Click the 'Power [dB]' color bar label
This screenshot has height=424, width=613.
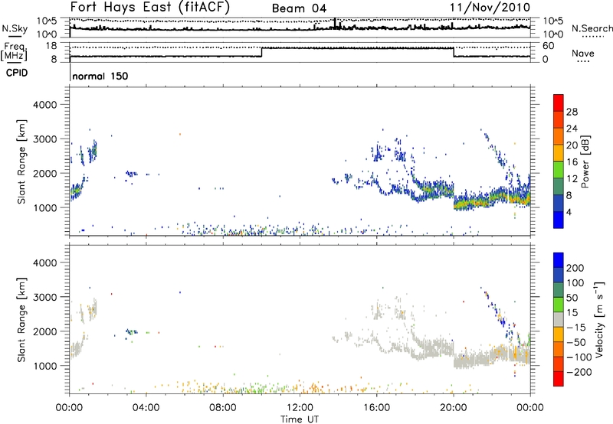[x=585, y=161]
